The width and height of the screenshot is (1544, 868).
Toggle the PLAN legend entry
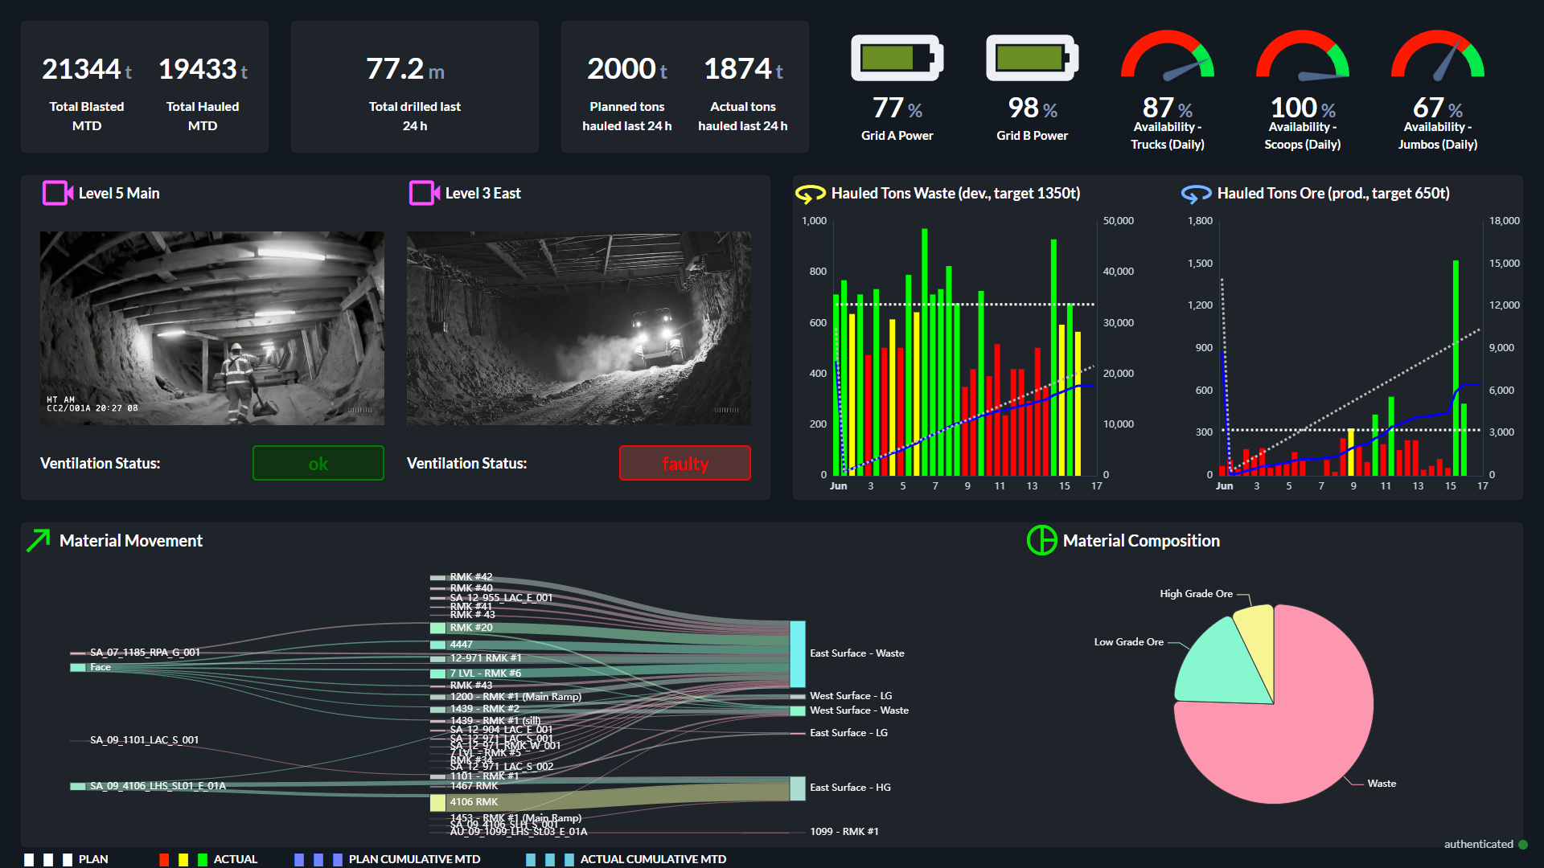67,859
